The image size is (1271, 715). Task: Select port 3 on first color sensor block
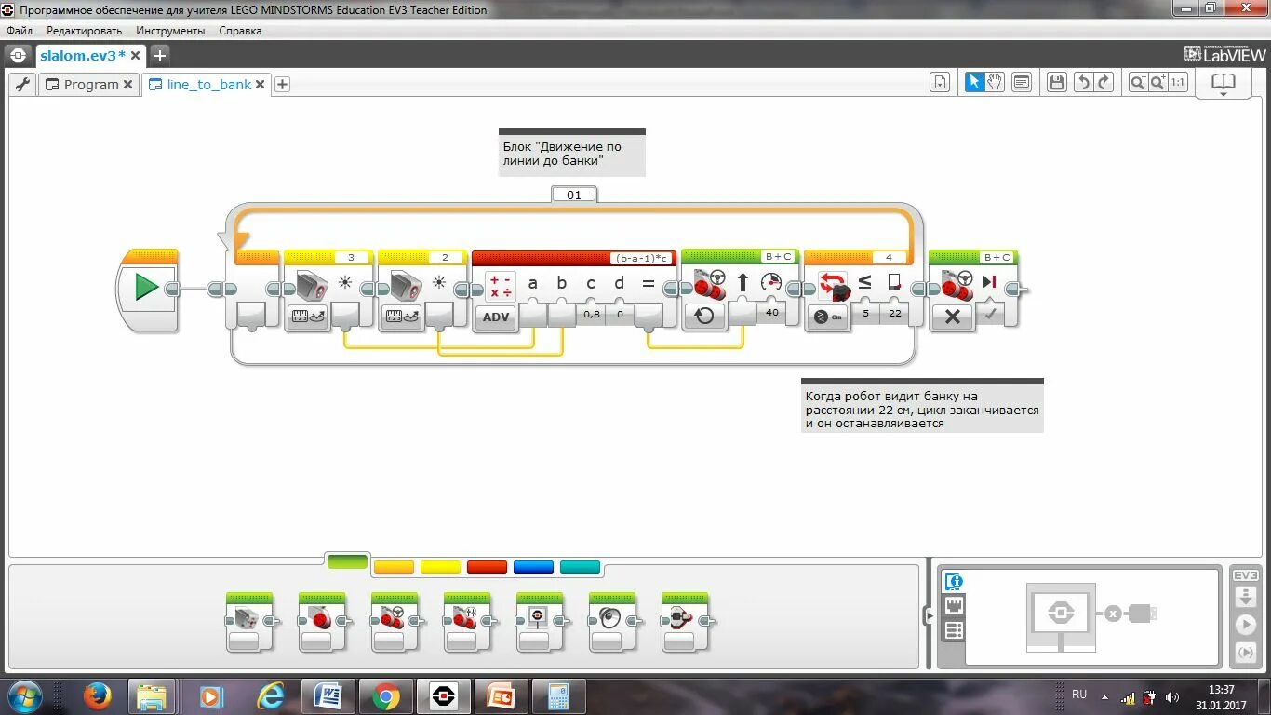click(351, 257)
